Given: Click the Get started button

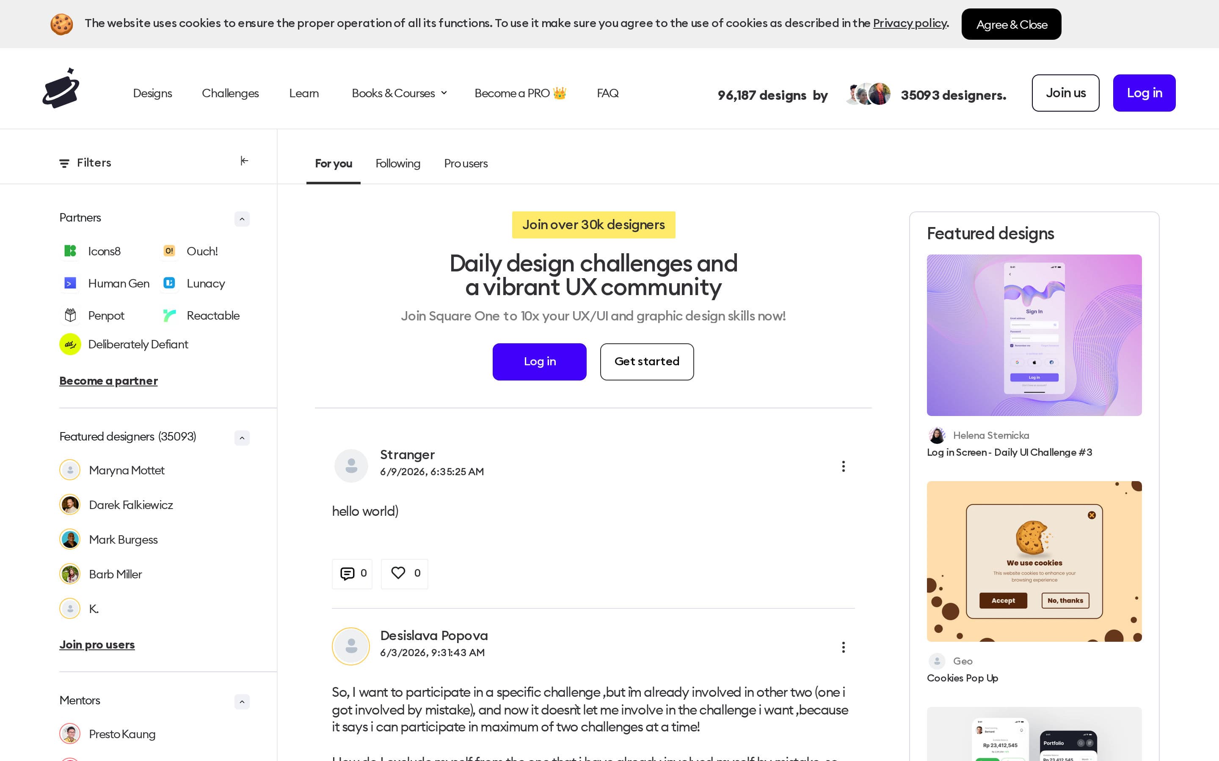Looking at the screenshot, I should [x=647, y=362].
